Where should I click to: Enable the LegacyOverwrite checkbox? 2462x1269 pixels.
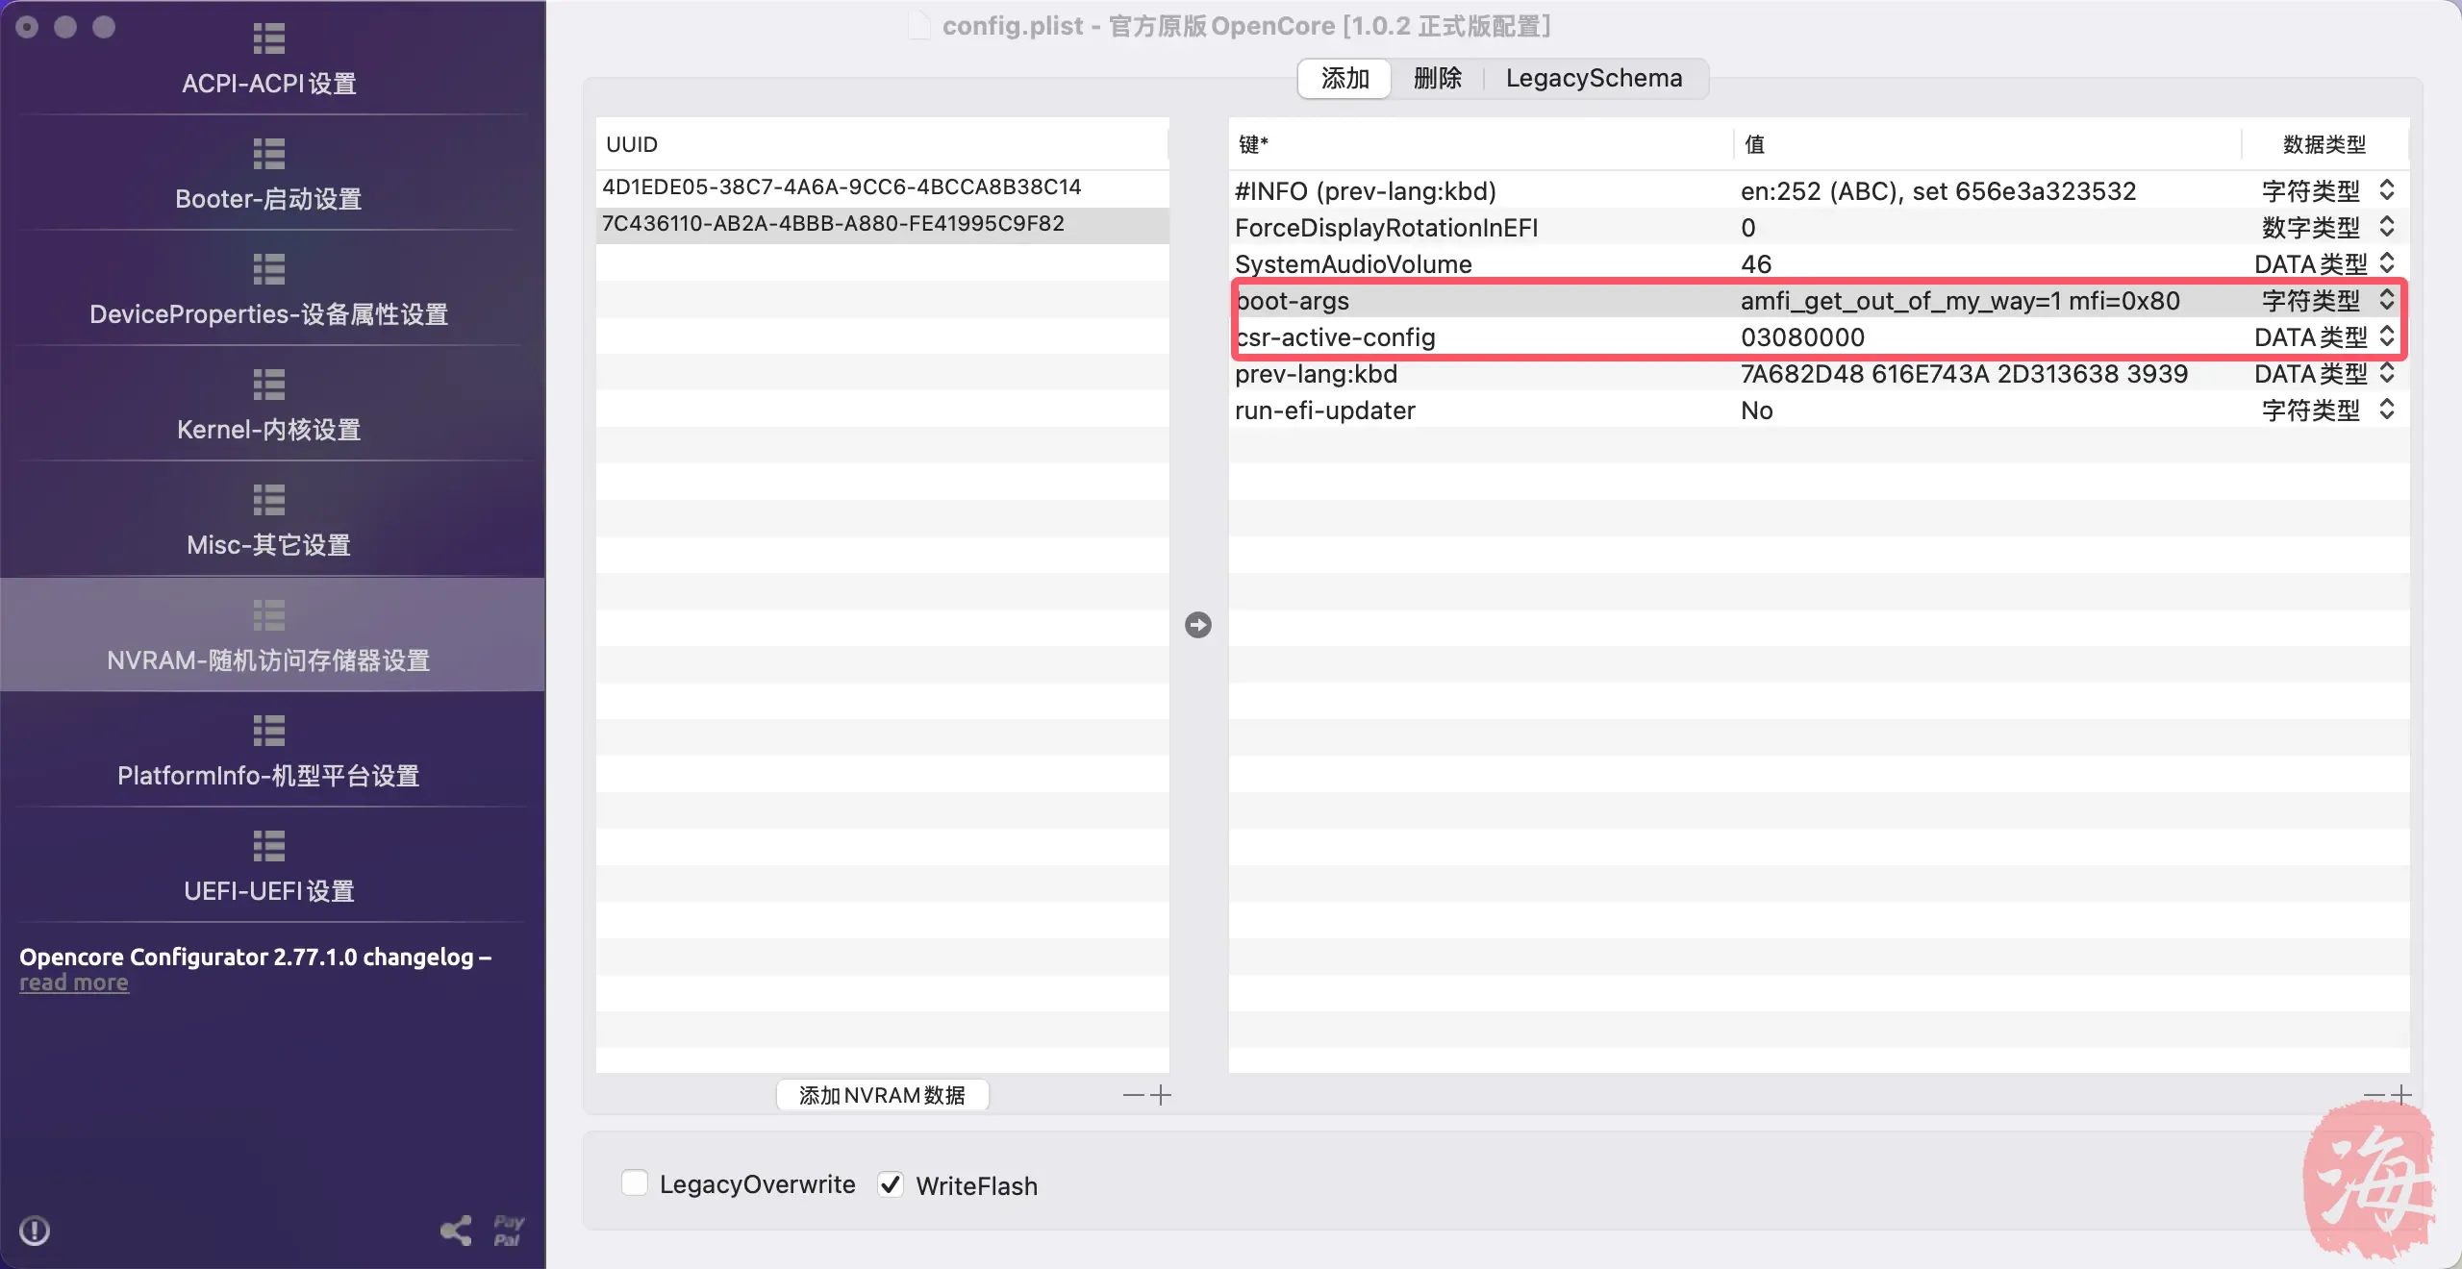tap(635, 1183)
